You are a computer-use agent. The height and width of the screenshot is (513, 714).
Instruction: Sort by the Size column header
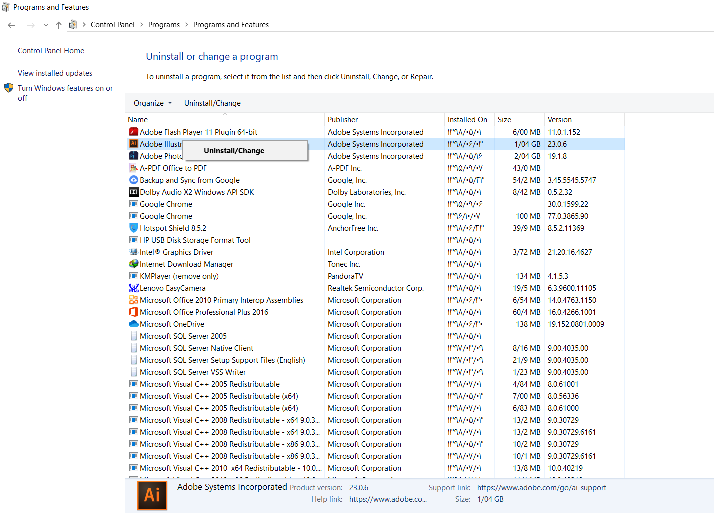(x=519, y=120)
